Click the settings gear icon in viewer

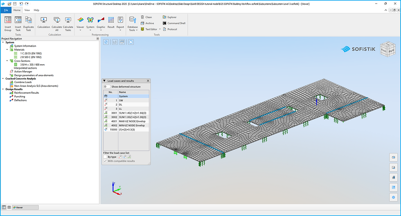[393, 197]
